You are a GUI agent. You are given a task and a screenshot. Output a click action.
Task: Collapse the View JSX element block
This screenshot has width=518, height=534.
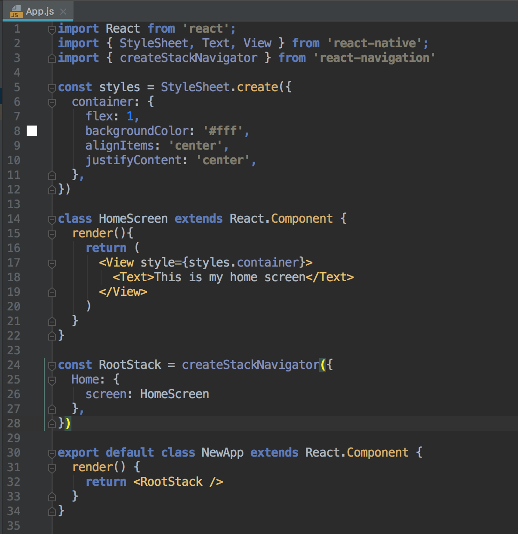52,262
